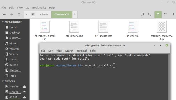
Task: Switch to compact view
Action: (x=173, y=15)
